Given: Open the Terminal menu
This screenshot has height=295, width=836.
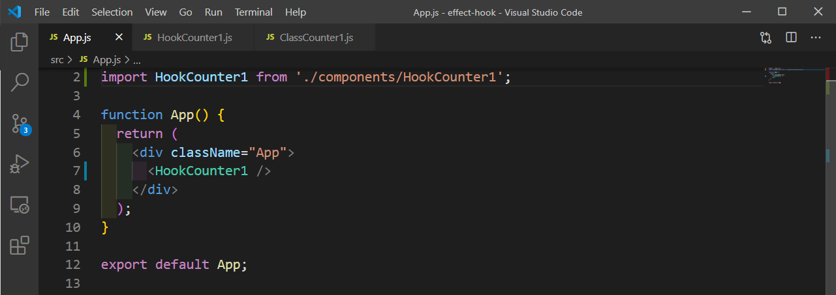Looking at the screenshot, I should point(253,12).
